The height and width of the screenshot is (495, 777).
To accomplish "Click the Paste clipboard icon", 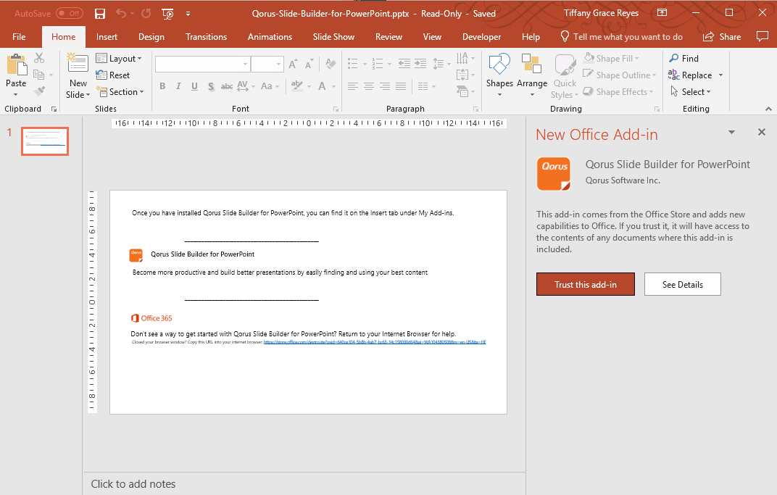I will click(x=17, y=65).
